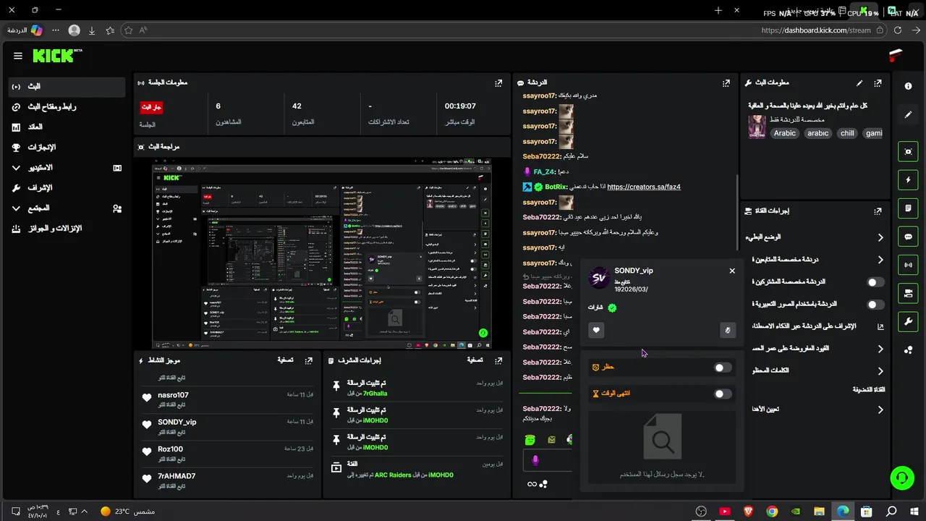The image size is (926, 521).
Task: Open the hamburger menu beside KICK logo
Action: click(x=18, y=56)
